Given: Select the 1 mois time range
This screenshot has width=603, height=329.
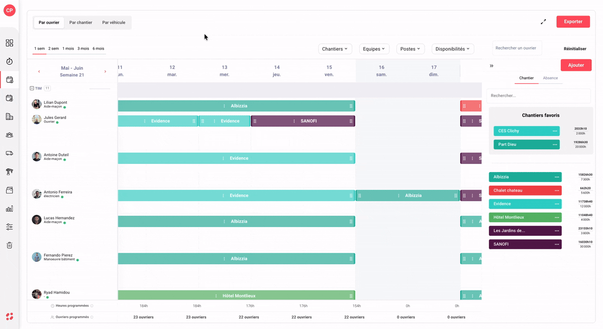Looking at the screenshot, I should [x=68, y=49].
